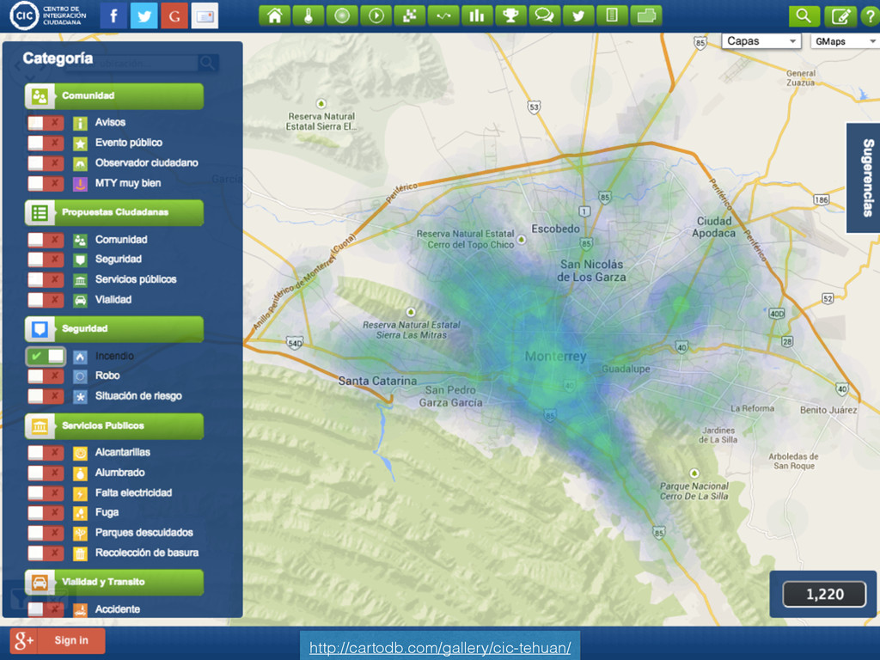Open the help question mark button
Screen dimensions: 880x660
(871, 15)
